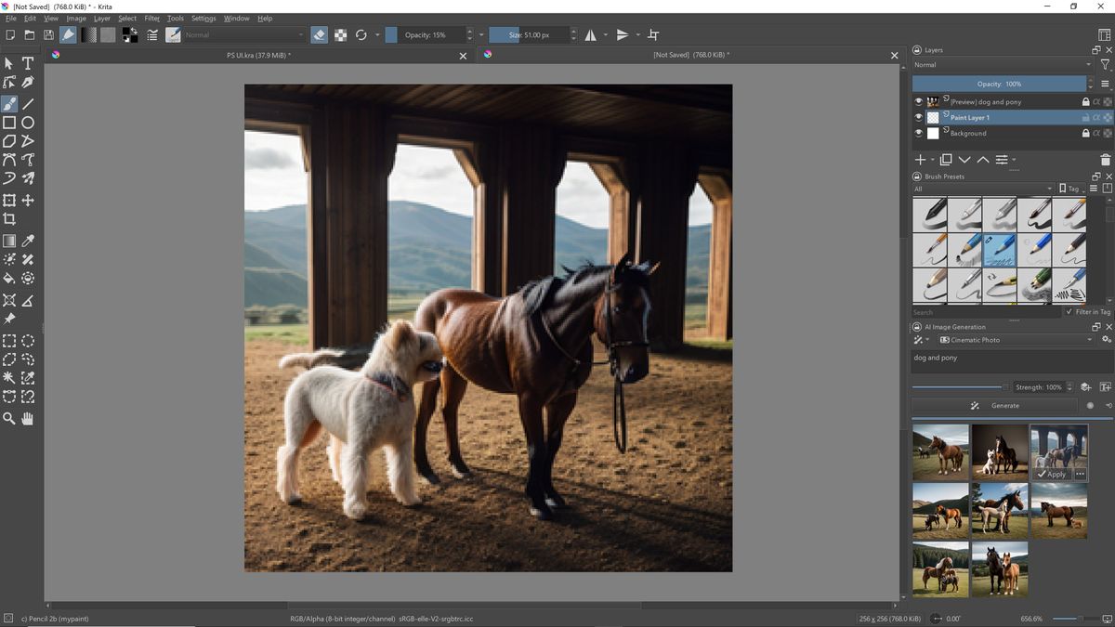Activate the Crop tool

pyautogui.click(x=9, y=219)
